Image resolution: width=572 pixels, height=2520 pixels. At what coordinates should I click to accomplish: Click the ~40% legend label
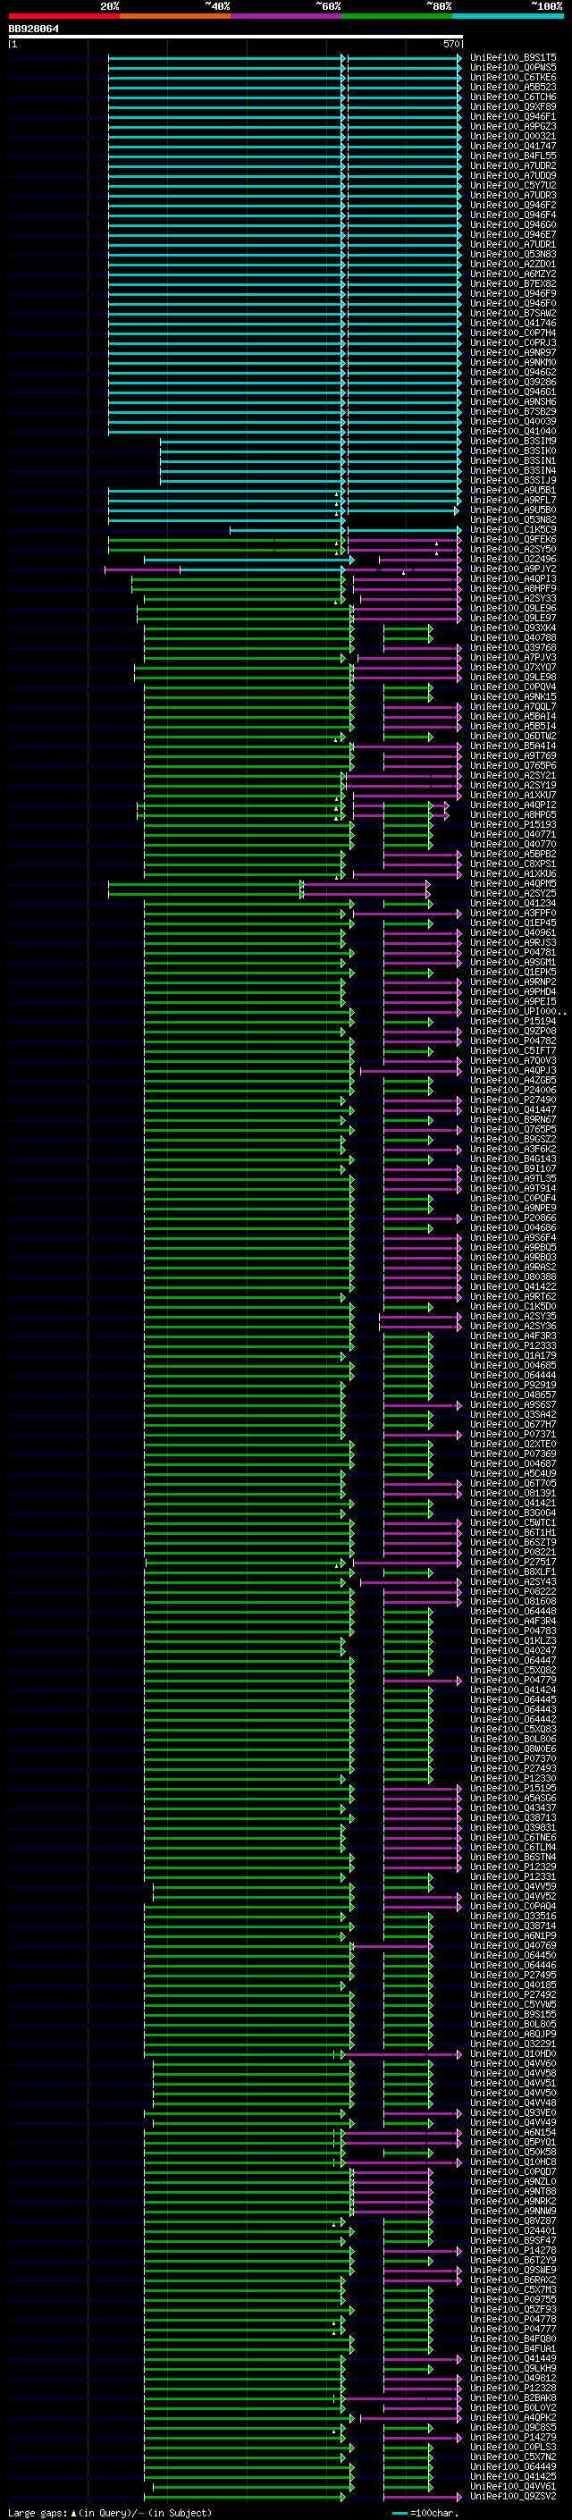click(x=217, y=6)
